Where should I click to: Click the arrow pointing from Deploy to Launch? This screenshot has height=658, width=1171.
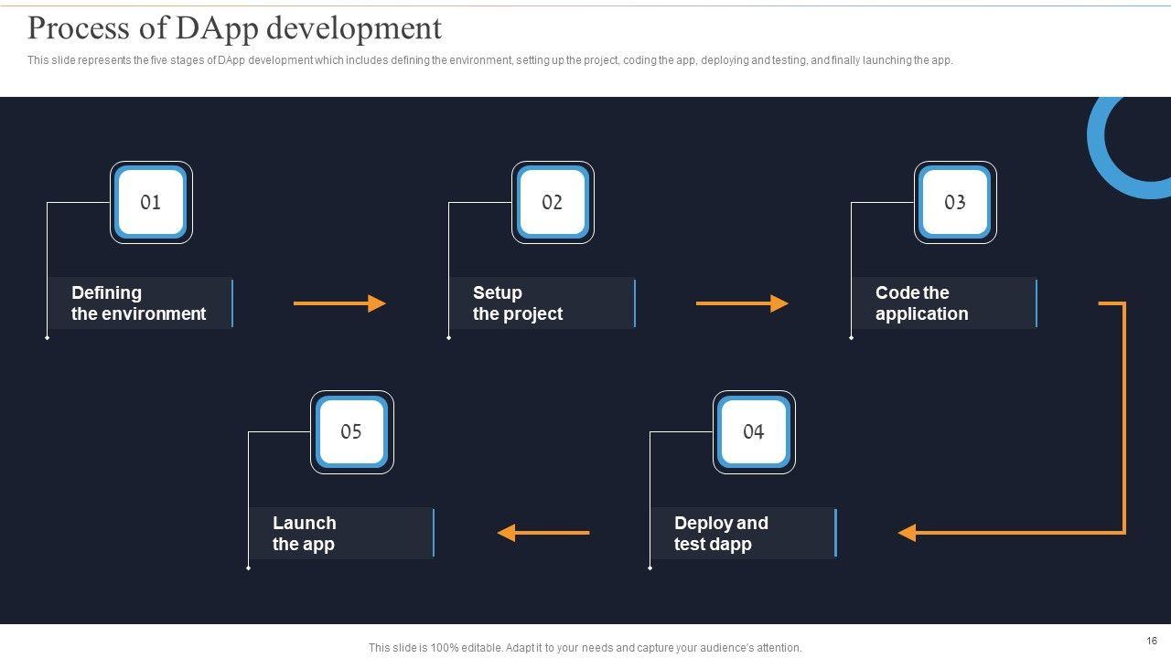(543, 533)
